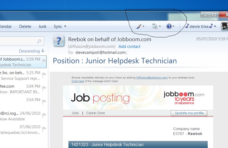The image size is (228, 148).
Task: Minimize the mail window
Action: 205,15
